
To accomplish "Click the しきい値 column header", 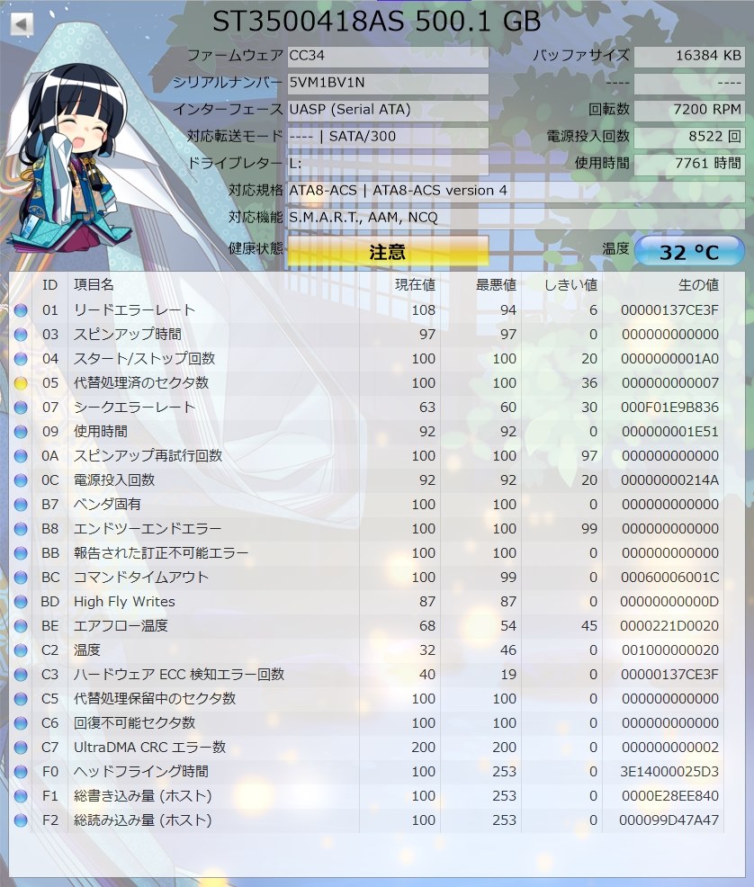I will point(570,285).
